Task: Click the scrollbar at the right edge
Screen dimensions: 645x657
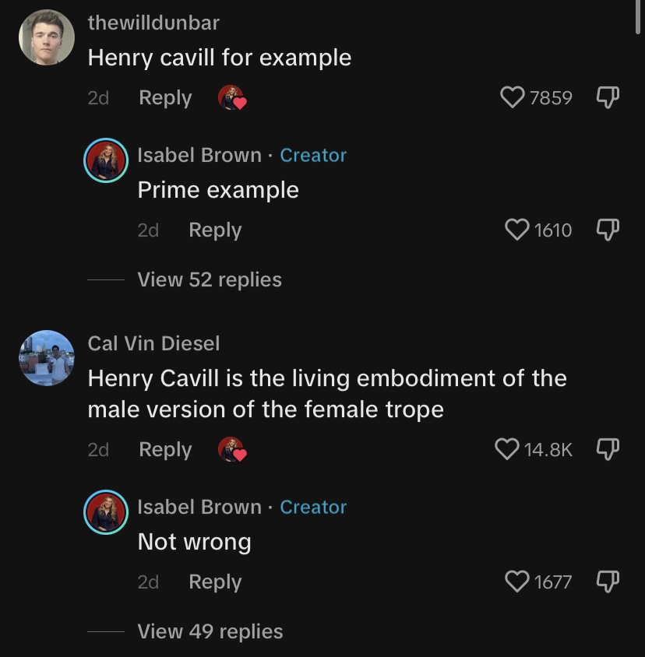Action: (x=639, y=17)
